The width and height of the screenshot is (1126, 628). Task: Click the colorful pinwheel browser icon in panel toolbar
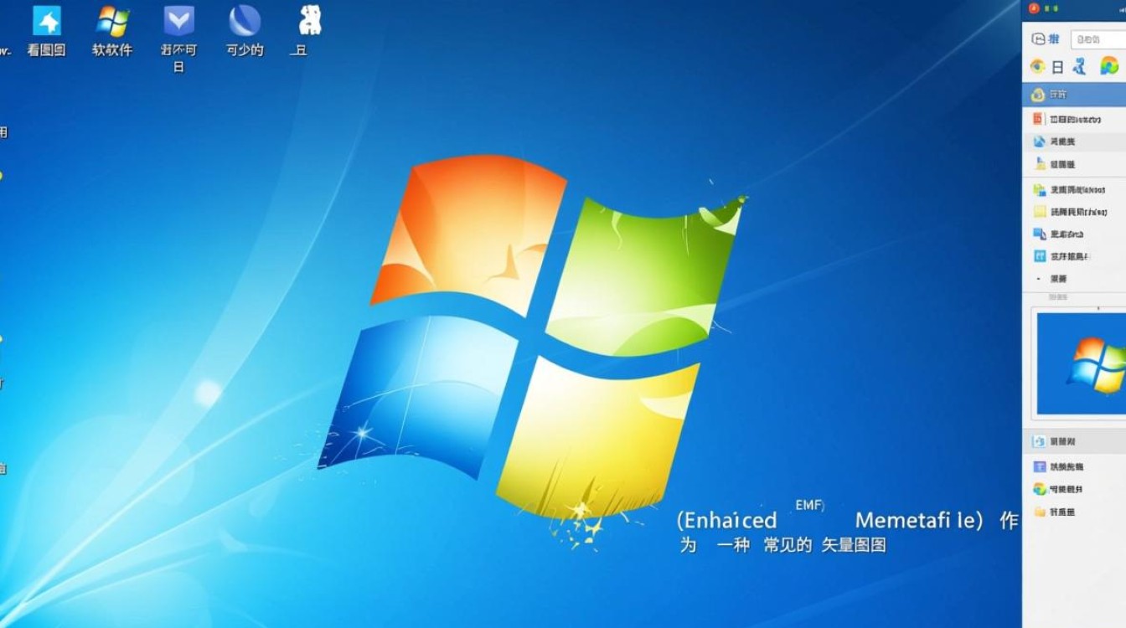[1108, 65]
